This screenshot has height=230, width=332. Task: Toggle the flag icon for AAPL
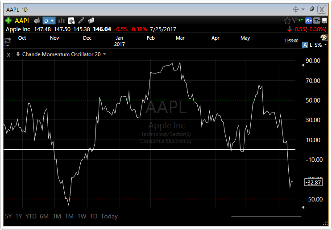click(295, 21)
